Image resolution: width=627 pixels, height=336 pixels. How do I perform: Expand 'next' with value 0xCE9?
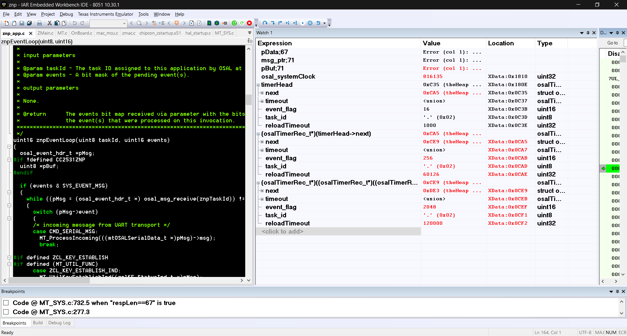click(x=262, y=142)
